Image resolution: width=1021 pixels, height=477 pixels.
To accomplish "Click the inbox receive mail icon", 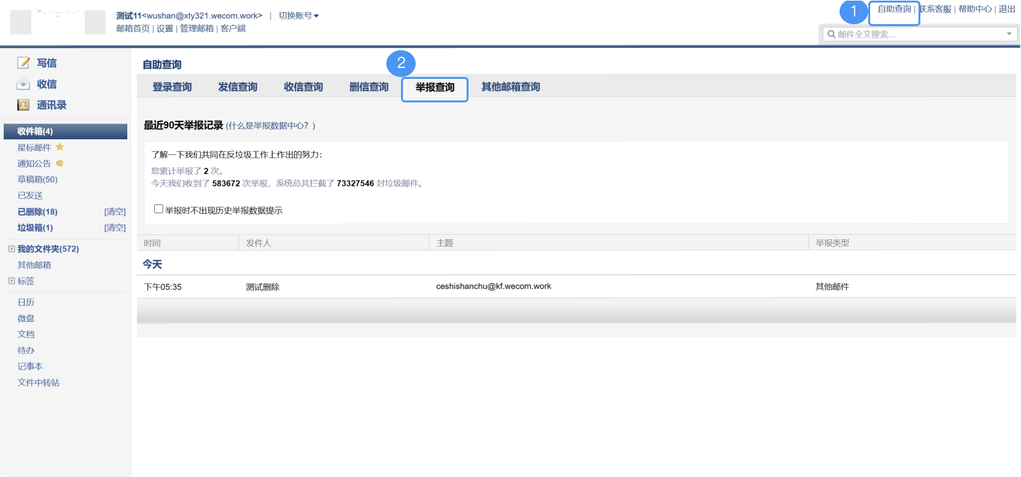I will 24,84.
